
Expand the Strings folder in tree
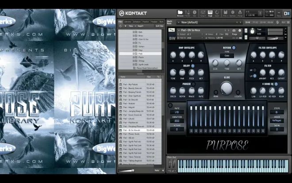[134, 61]
